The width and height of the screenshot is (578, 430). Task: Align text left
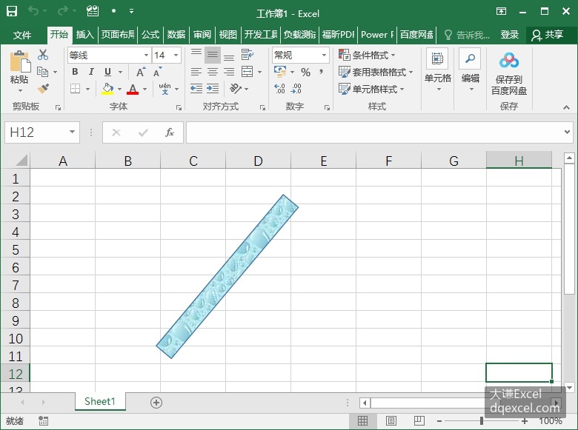coord(196,72)
